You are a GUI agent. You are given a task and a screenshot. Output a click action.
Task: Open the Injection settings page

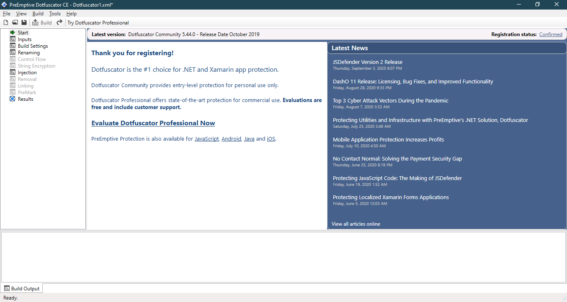click(27, 72)
